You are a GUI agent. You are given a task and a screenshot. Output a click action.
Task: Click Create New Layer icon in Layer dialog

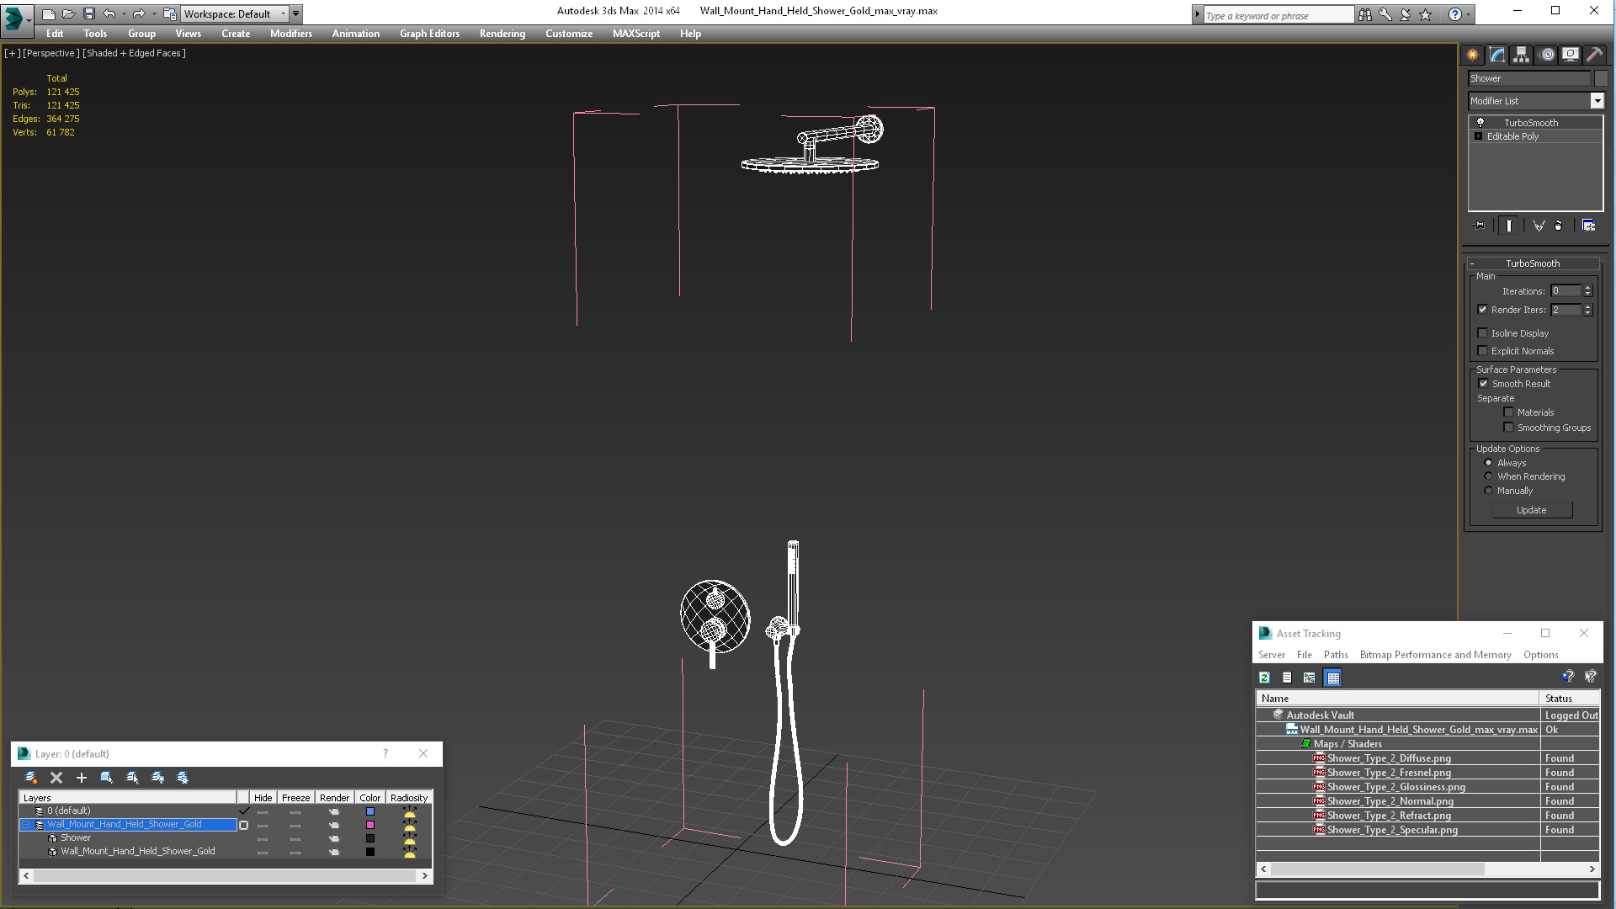31,778
